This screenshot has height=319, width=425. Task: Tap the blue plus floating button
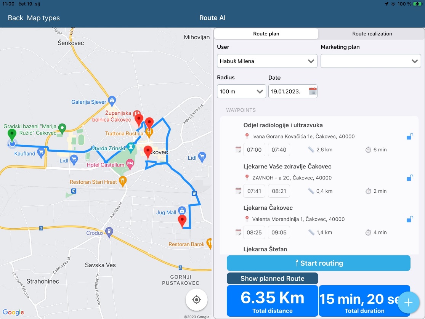click(408, 303)
